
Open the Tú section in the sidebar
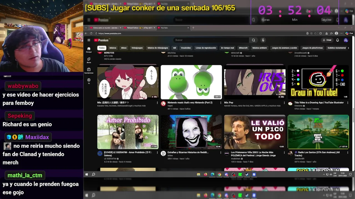click(x=89, y=81)
